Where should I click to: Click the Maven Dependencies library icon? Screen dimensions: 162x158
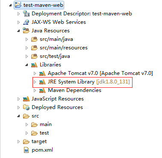42,90
